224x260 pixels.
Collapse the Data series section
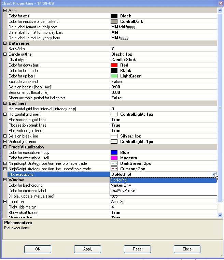(5, 43)
